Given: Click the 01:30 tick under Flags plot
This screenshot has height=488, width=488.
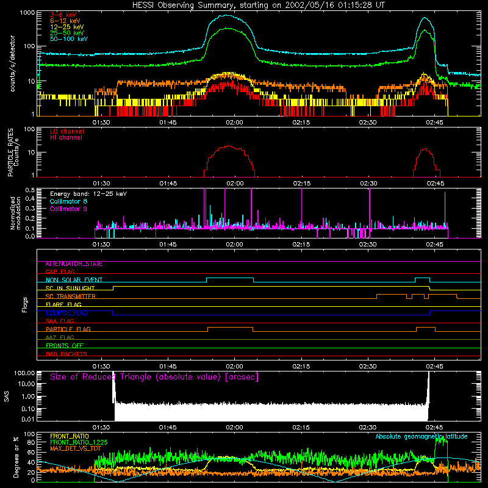Looking at the screenshot, I should point(101,367).
